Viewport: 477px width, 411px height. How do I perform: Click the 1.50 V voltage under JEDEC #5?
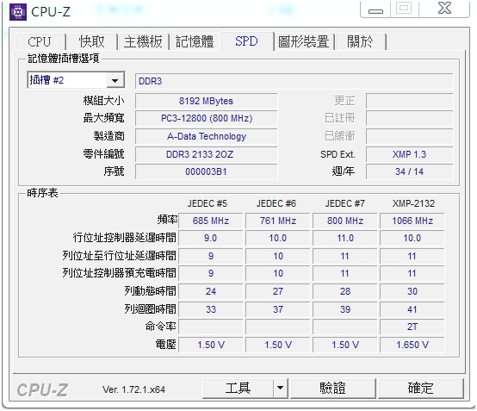tap(210, 345)
